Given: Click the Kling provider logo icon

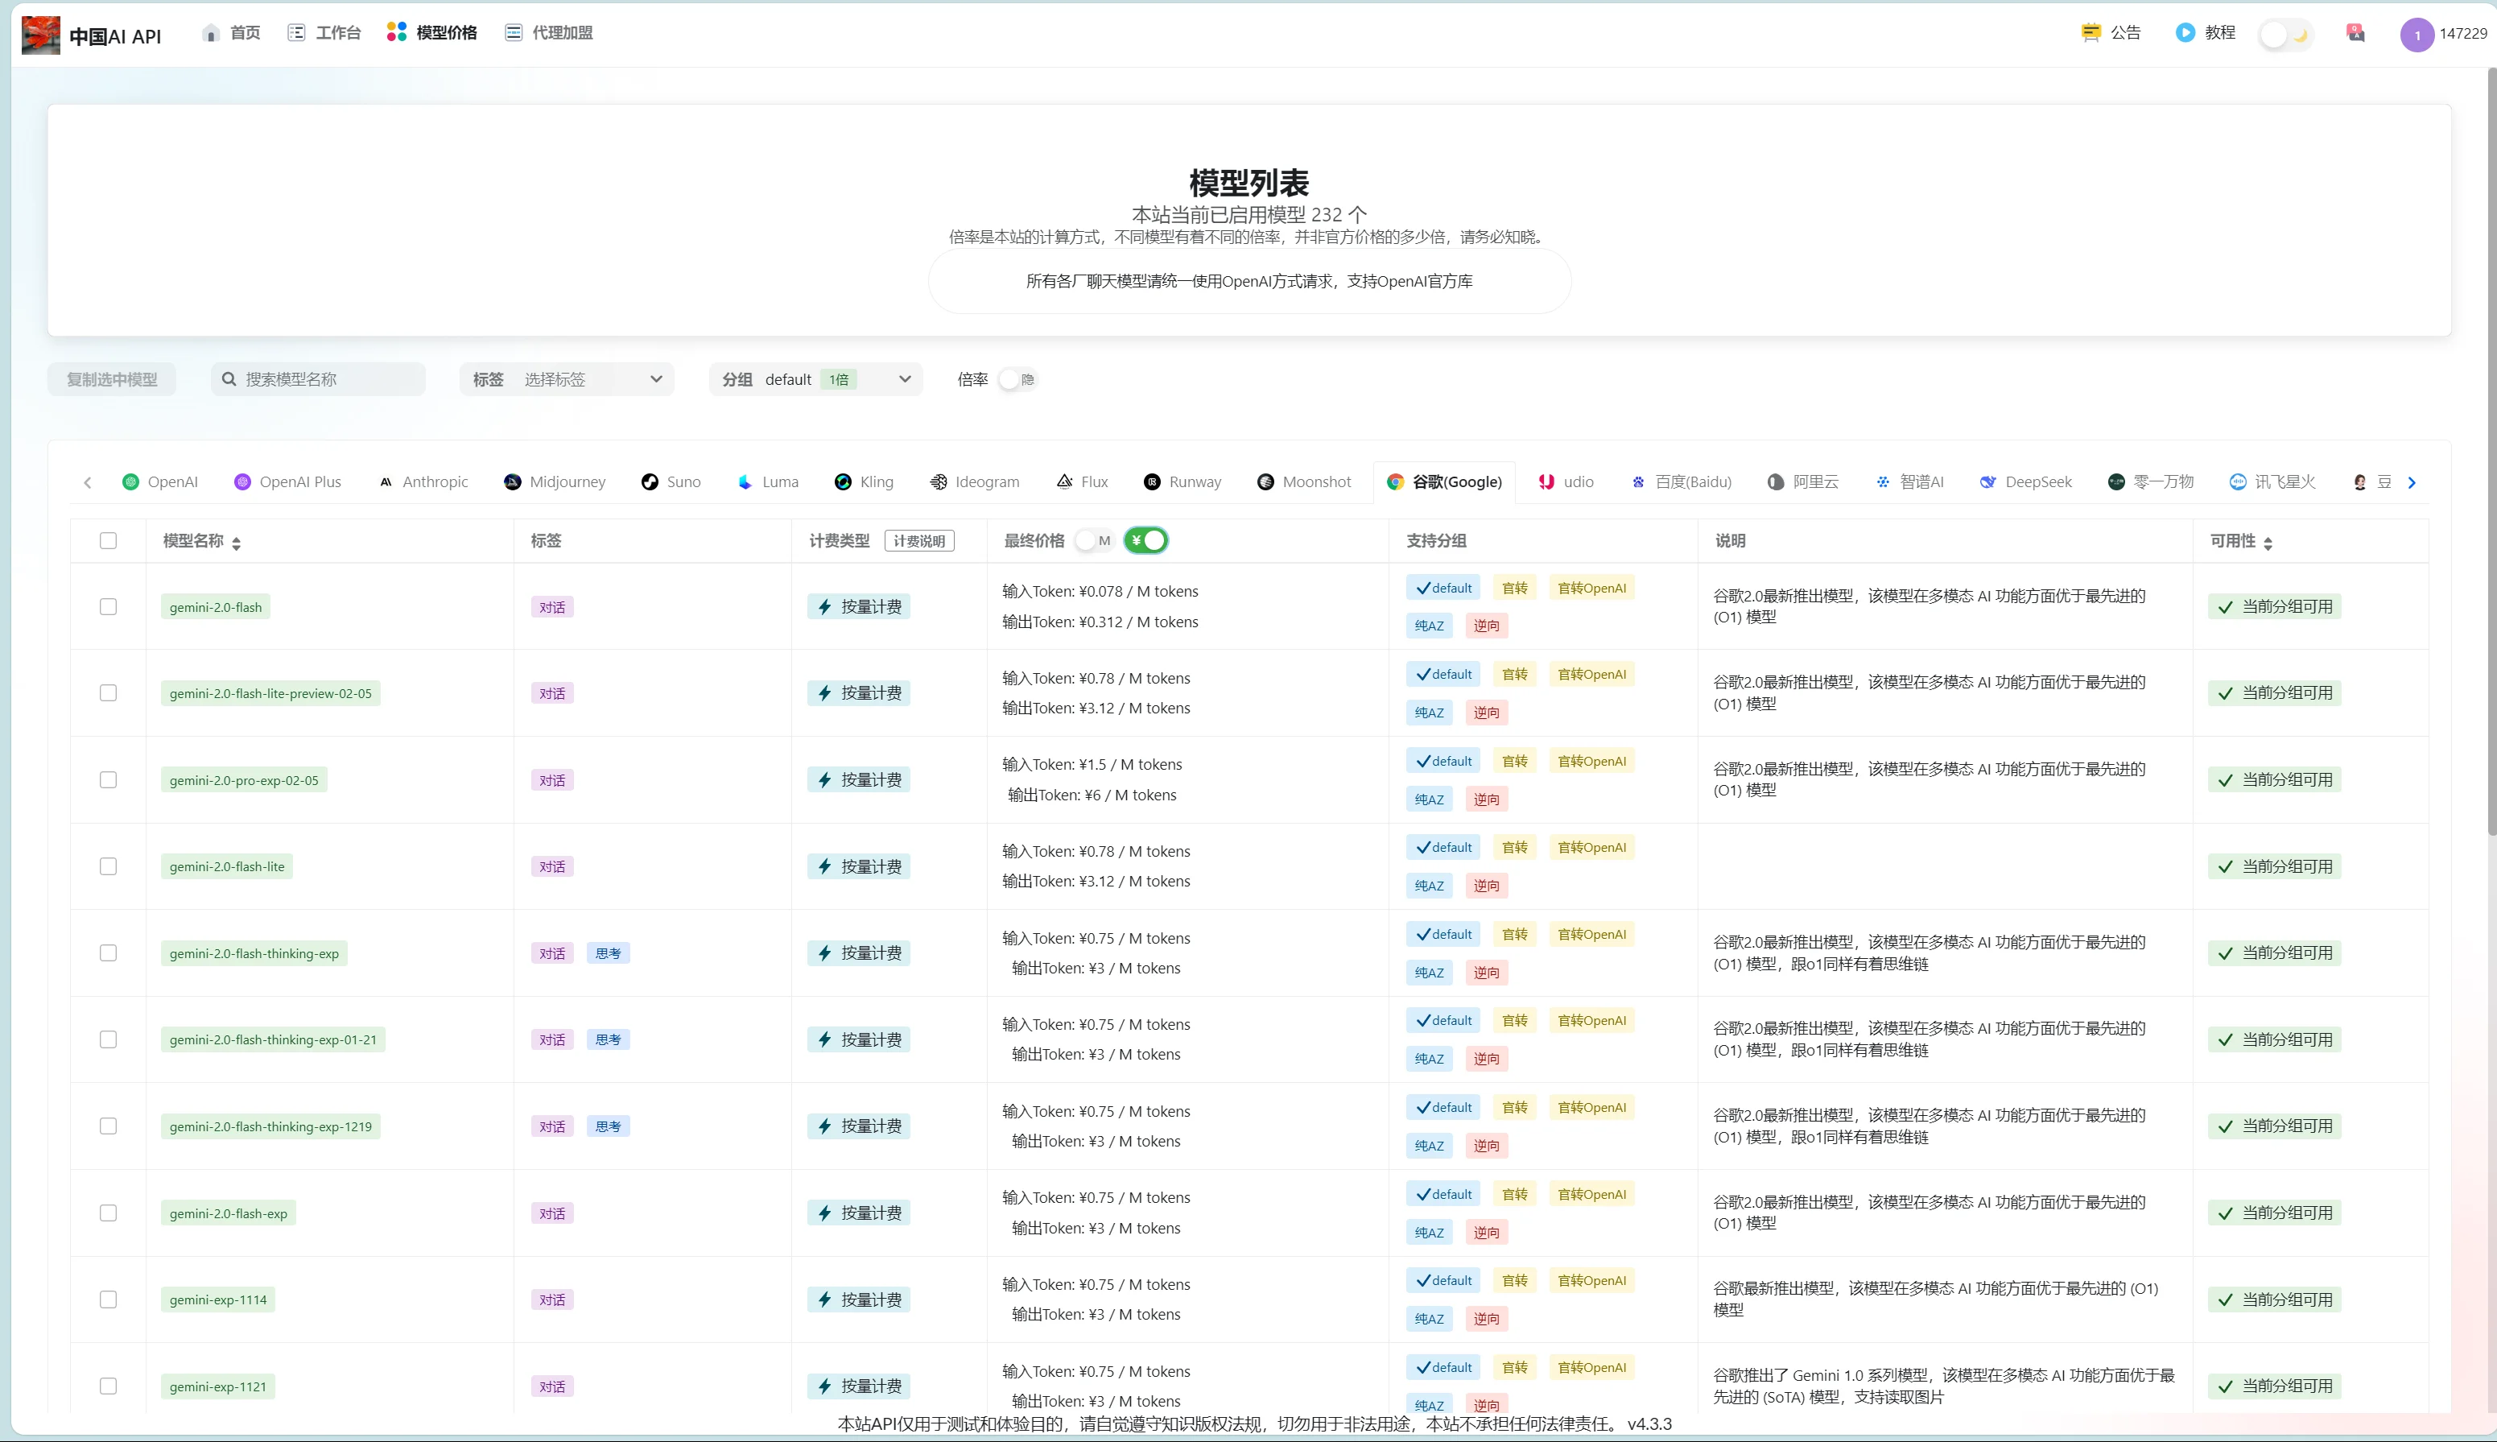Looking at the screenshot, I should tap(843, 482).
